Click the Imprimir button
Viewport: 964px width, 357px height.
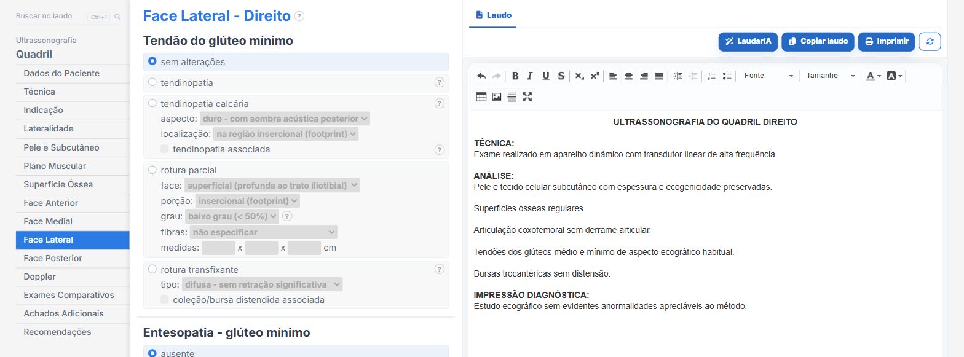pos(887,41)
